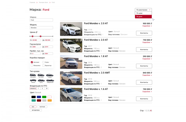Click the mileage from field
The image size is (186, 122).
pos(35,54)
